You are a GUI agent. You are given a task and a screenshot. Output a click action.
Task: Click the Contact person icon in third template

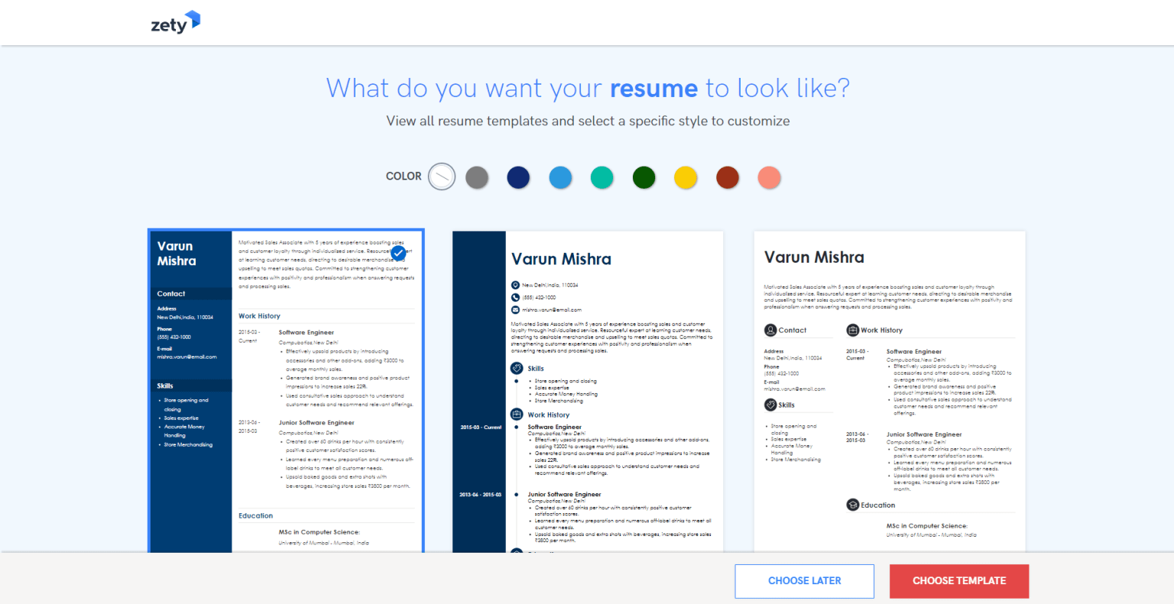770,330
